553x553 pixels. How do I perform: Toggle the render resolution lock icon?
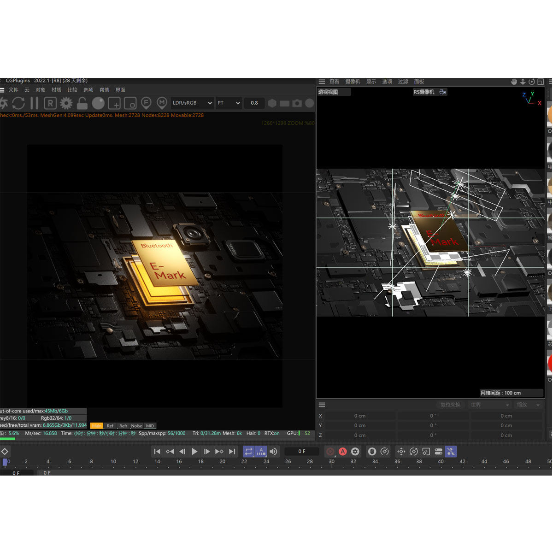(x=82, y=103)
